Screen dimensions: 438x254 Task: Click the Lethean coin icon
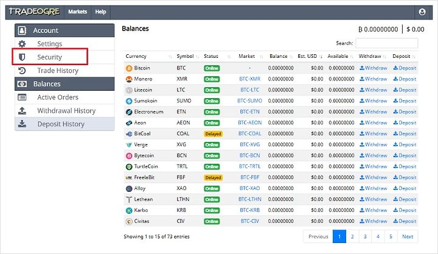coord(129,199)
